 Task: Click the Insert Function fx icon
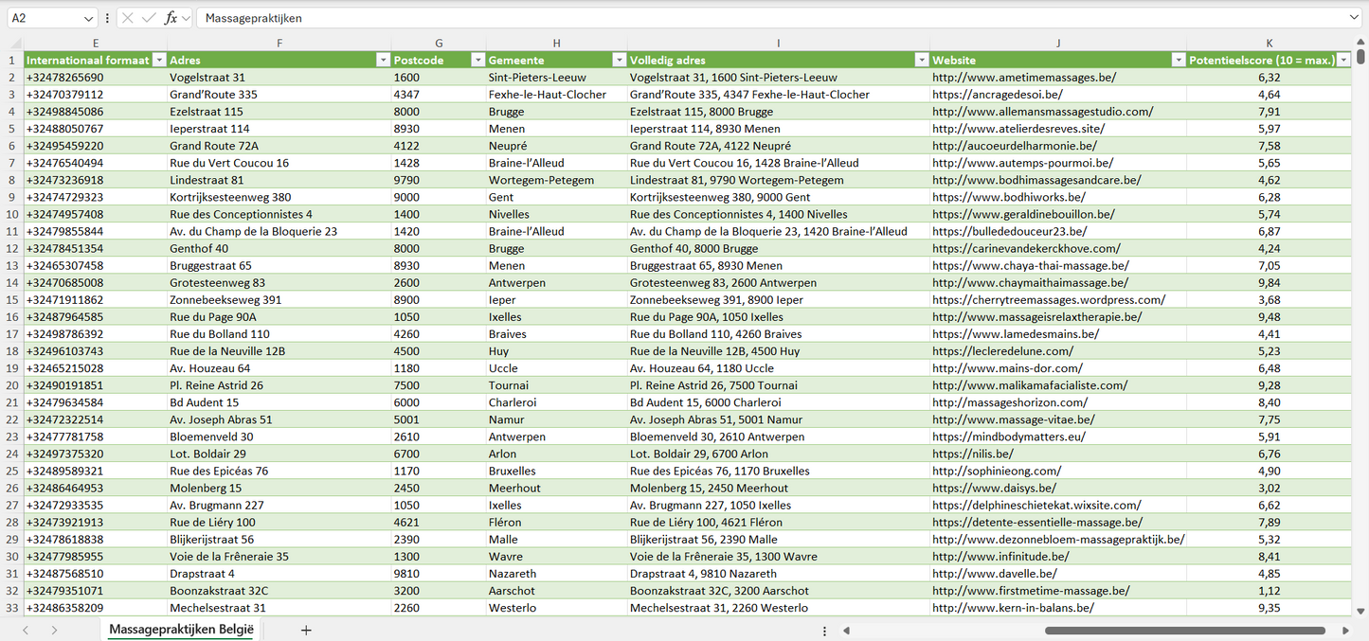171,18
